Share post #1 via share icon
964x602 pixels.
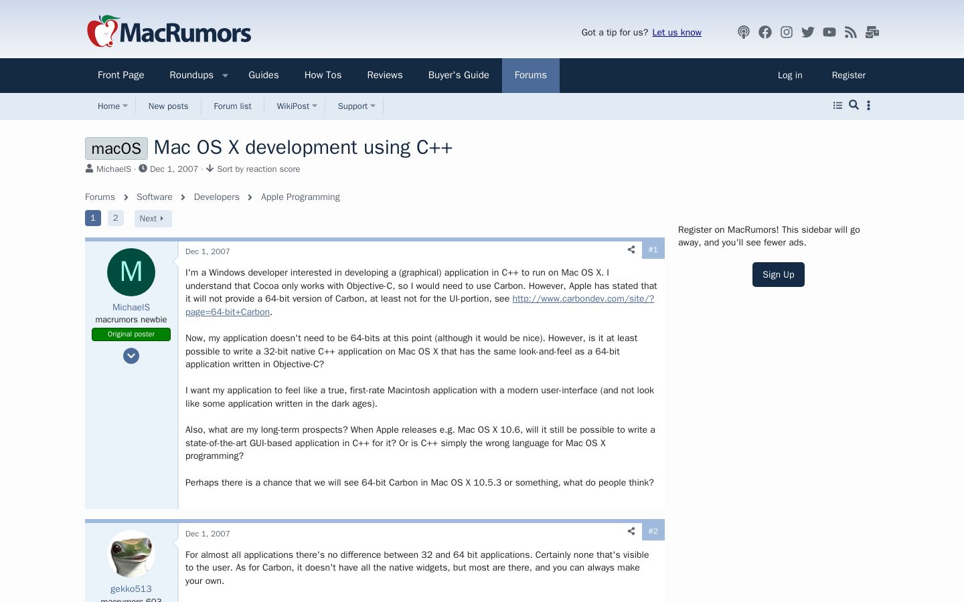(x=631, y=249)
